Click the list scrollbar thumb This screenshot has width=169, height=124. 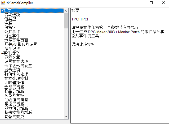(66, 21)
